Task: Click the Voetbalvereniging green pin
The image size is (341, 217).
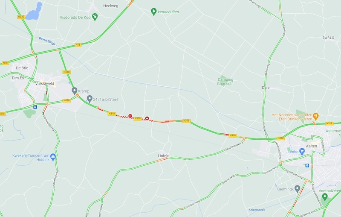Action: 325,197
